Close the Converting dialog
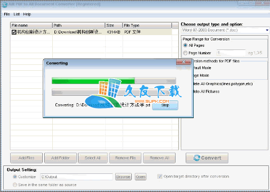 tap(184, 62)
